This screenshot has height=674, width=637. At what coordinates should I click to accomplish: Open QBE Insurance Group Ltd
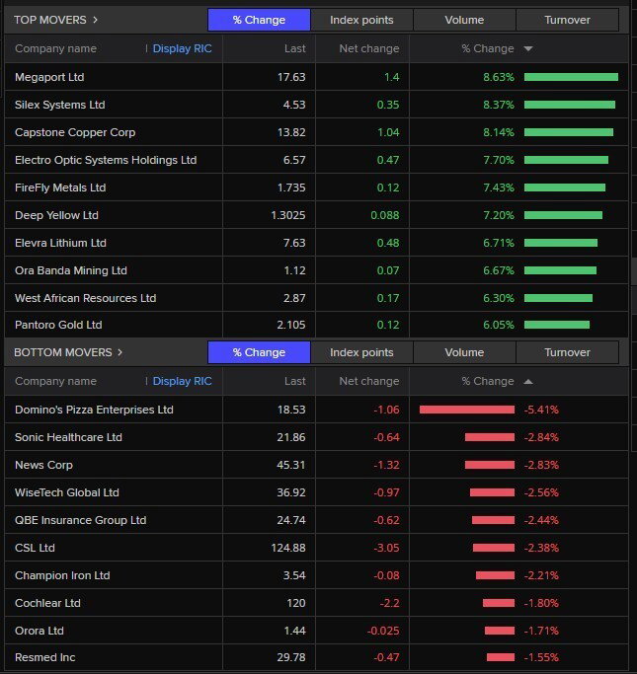coord(80,520)
